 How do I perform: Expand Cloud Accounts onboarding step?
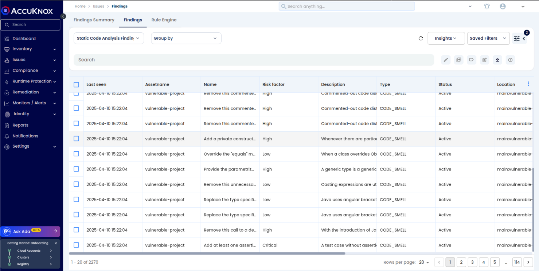click(x=51, y=251)
